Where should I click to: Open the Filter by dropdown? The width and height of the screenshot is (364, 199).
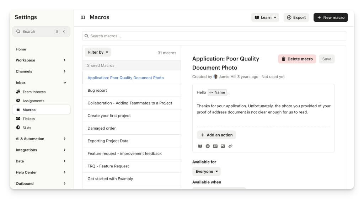pyautogui.click(x=98, y=52)
